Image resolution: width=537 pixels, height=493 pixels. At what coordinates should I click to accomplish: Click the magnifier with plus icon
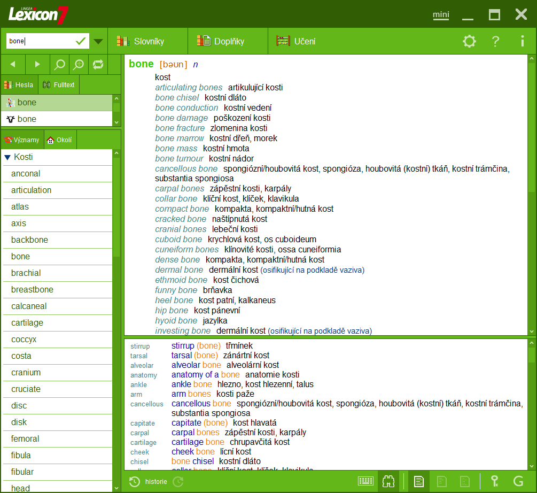coord(79,65)
